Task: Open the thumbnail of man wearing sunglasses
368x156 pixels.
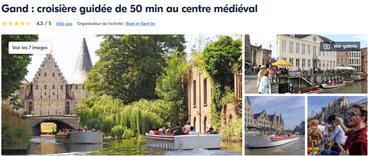Action: coord(337,126)
